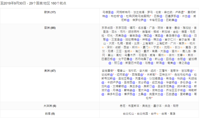Click the star icon after 台中
The height and width of the screenshot is (120, 201).
point(158,114)
